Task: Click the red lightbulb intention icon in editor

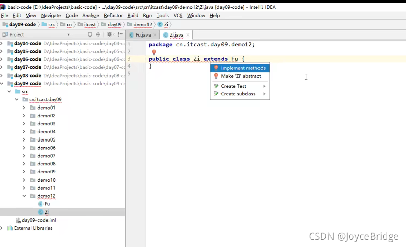Action: [154, 52]
